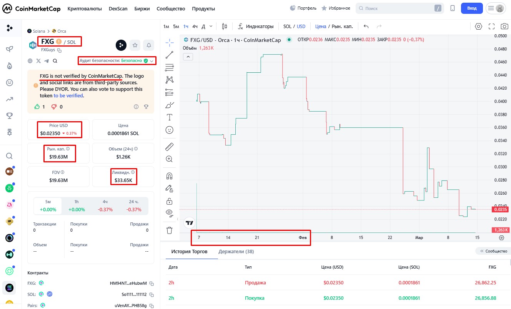Select the crosshair cursor tool

[x=169, y=42]
